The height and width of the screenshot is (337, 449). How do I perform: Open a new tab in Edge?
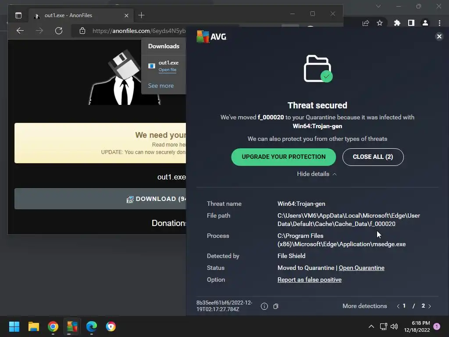coord(142,15)
